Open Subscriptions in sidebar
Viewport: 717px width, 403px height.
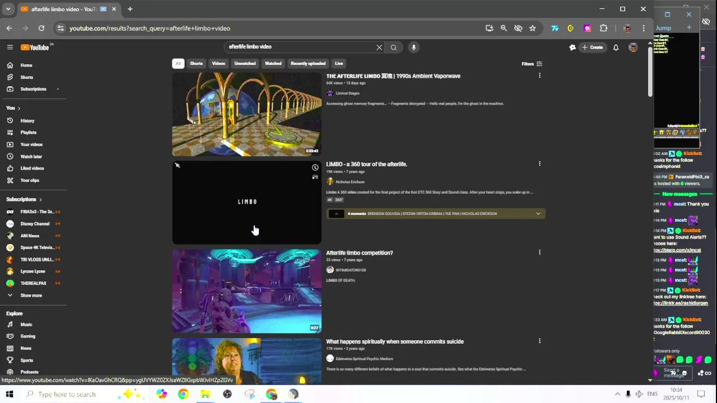click(34, 89)
